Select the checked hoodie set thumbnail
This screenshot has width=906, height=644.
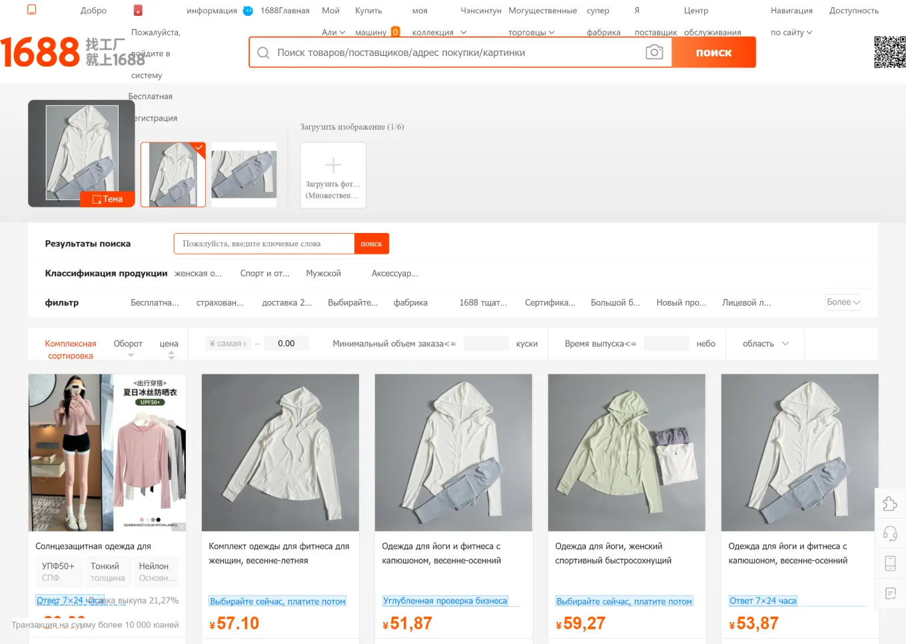[x=173, y=174]
